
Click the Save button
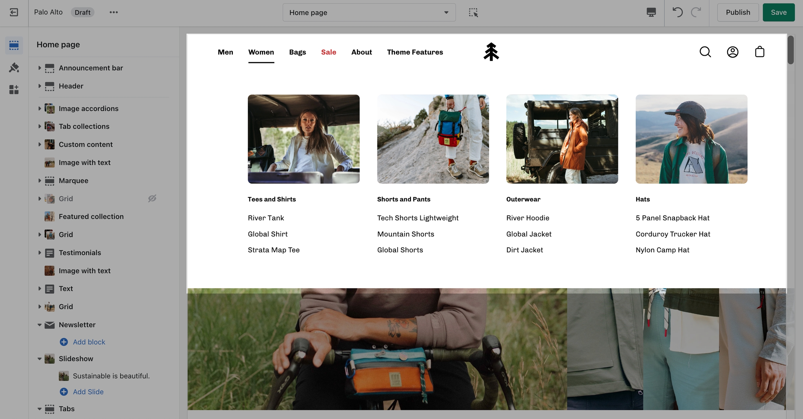[778, 13]
